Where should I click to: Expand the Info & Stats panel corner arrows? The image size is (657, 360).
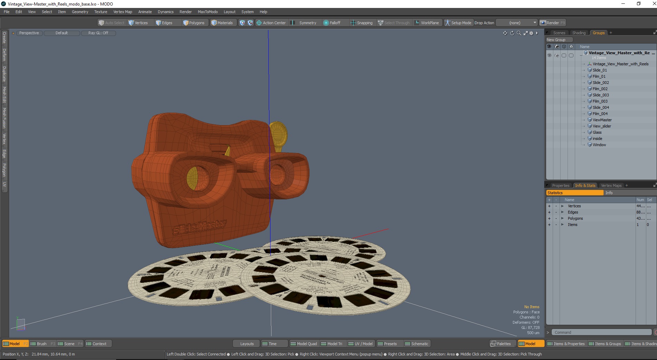(655, 185)
